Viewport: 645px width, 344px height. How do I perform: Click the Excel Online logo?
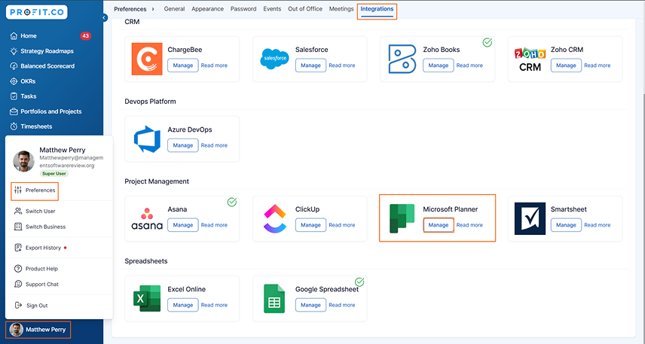point(147,298)
